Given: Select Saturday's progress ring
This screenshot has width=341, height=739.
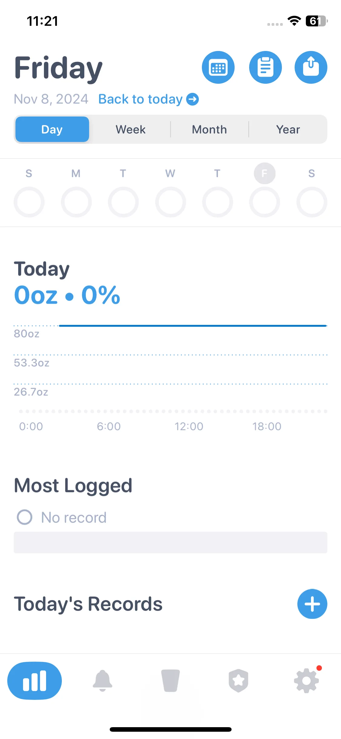Looking at the screenshot, I should pos(312,202).
